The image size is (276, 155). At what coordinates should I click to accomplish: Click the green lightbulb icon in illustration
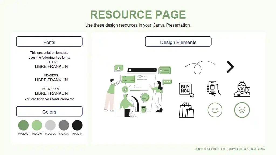coord(145,98)
